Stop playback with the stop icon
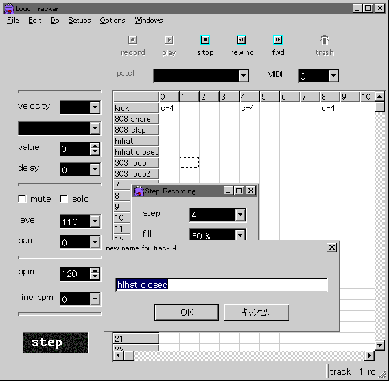The height and width of the screenshot is (381, 389). (x=205, y=40)
